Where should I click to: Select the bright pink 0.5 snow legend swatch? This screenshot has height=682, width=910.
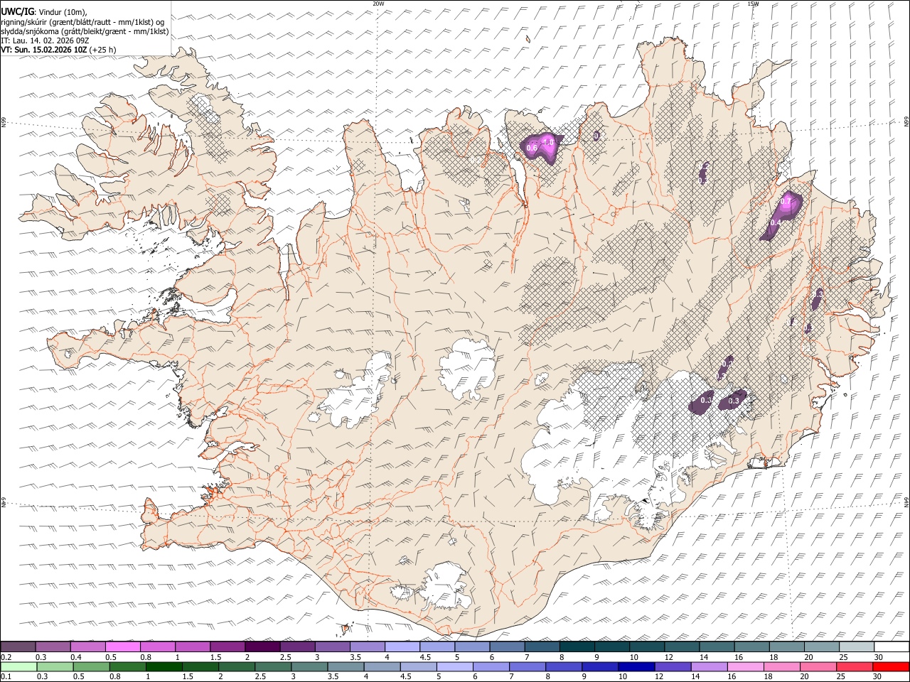tap(123, 646)
